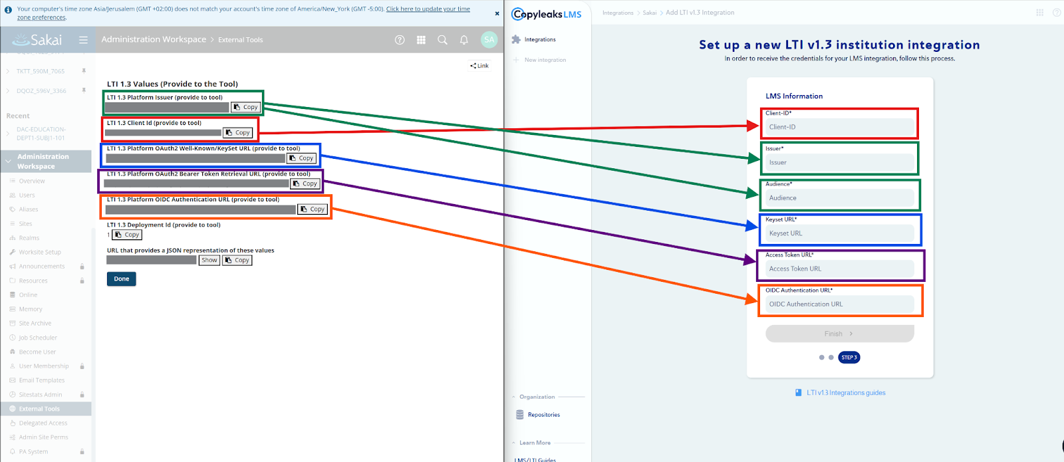The width and height of the screenshot is (1064, 462).
Task: Unpin the DQOZ_596V_3366 site
Action: tap(84, 90)
